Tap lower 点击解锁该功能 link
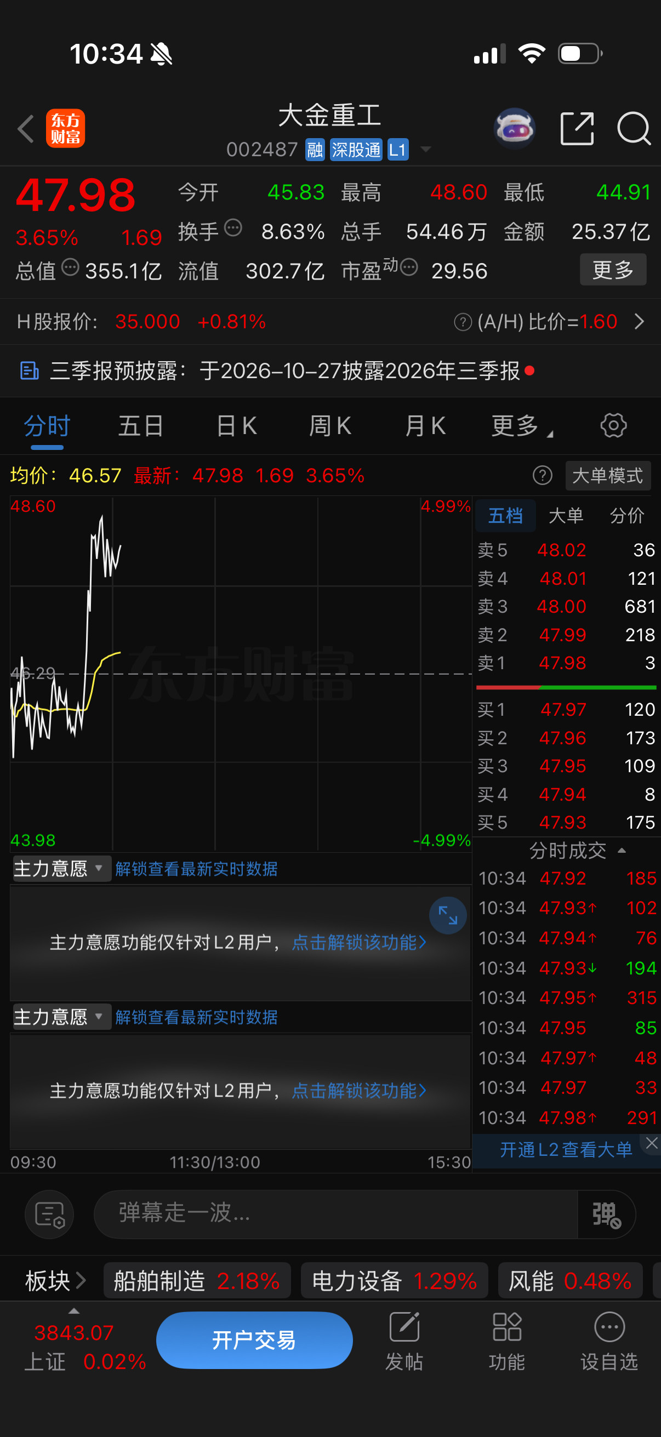 click(358, 1091)
